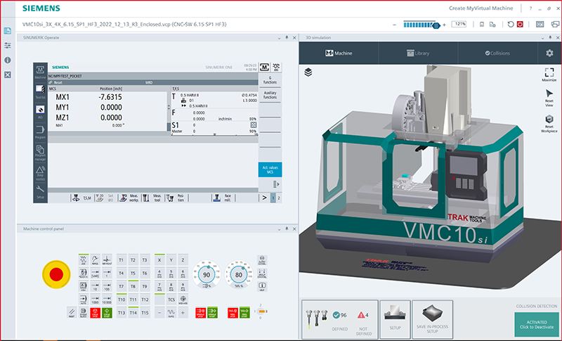The height and width of the screenshot is (341, 562).
Task: Click the emergency stop button
Action: [56, 274]
